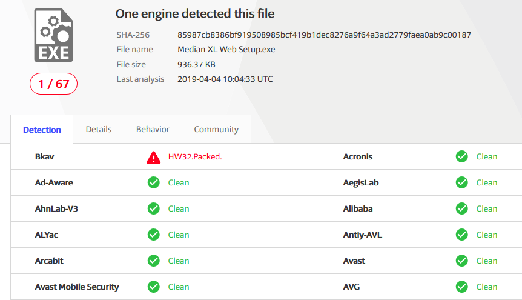Click the file size 936.37 KB
Image resolution: width=522 pixels, height=300 pixels.
pyautogui.click(x=196, y=64)
